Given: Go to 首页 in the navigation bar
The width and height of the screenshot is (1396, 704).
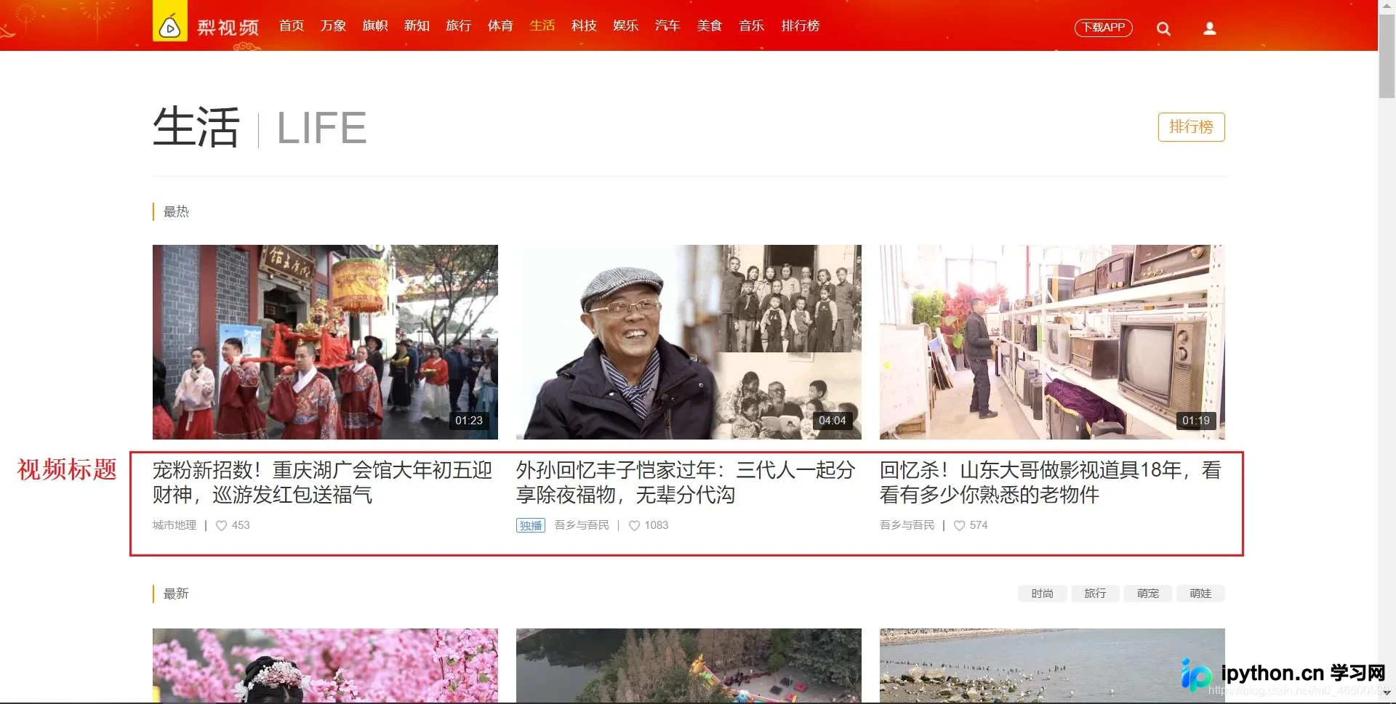Looking at the screenshot, I should (x=292, y=25).
